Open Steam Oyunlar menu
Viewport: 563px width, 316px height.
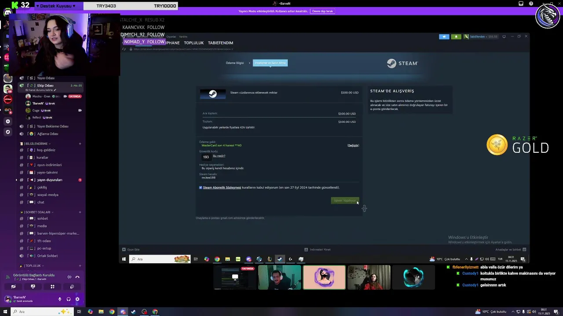[171, 36]
